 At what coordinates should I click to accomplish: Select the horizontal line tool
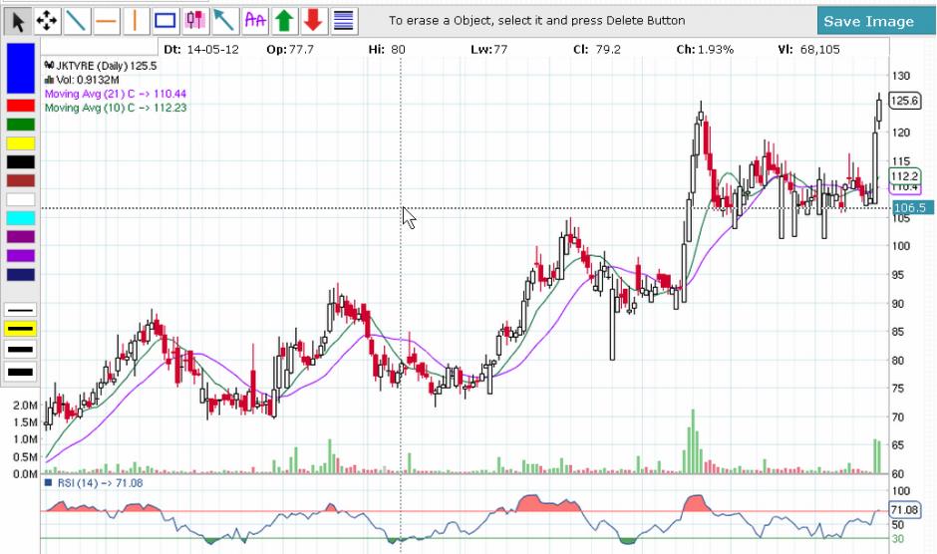(x=106, y=21)
